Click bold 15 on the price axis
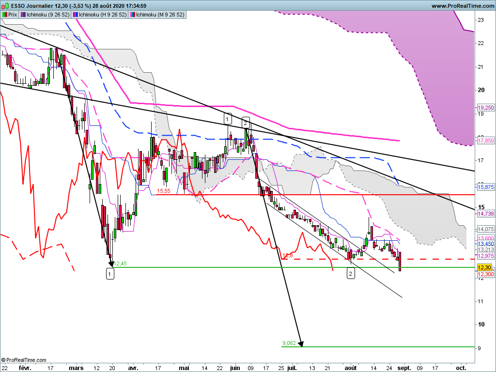The image size is (496, 372). (481, 207)
